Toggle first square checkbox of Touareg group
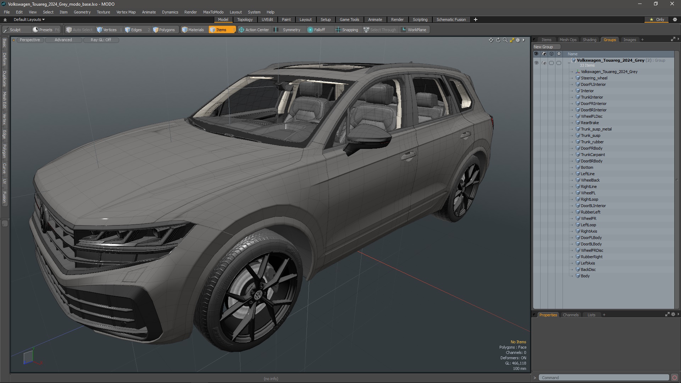681x383 pixels. pos(551,63)
